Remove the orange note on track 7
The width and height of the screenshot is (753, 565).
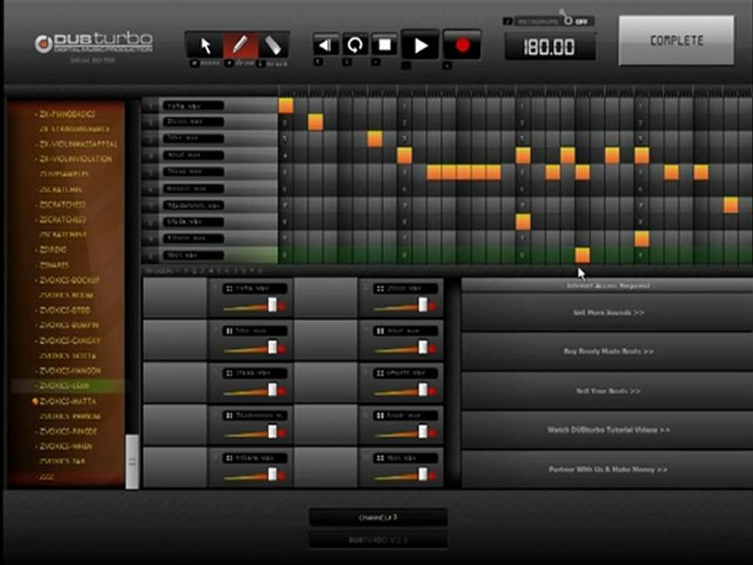pos(731,205)
